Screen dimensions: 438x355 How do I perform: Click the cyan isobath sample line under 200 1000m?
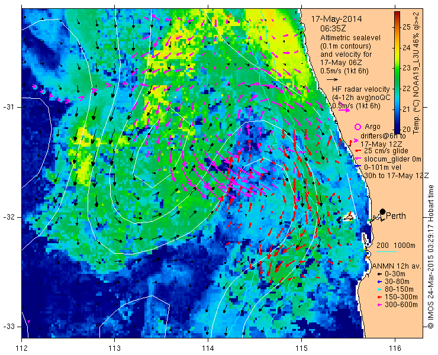387,252
